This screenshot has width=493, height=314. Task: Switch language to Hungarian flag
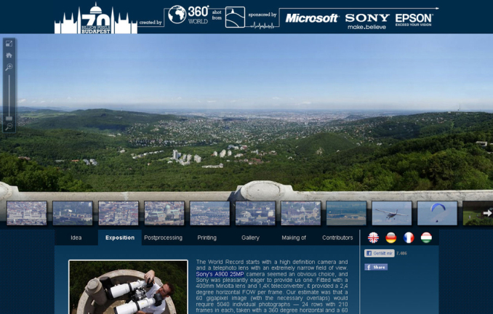coord(426,238)
